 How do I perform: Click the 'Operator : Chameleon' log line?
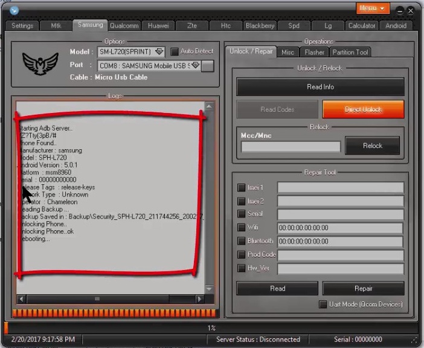tap(49, 202)
